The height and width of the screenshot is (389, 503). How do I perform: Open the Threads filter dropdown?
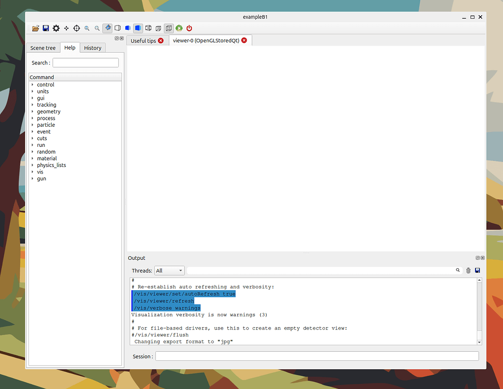pos(169,270)
